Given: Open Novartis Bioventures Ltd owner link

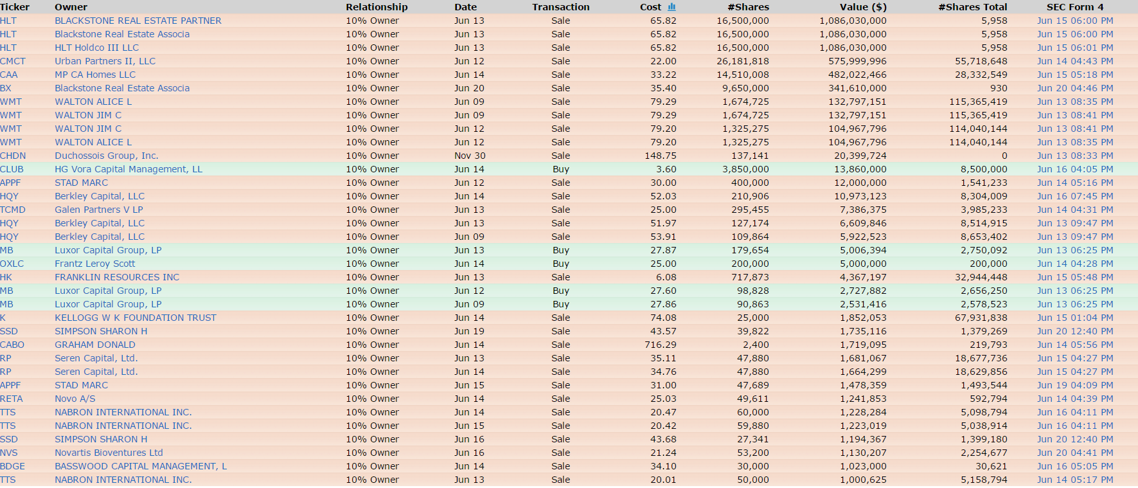Looking at the screenshot, I should pyautogui.click(x=109, y=453).
